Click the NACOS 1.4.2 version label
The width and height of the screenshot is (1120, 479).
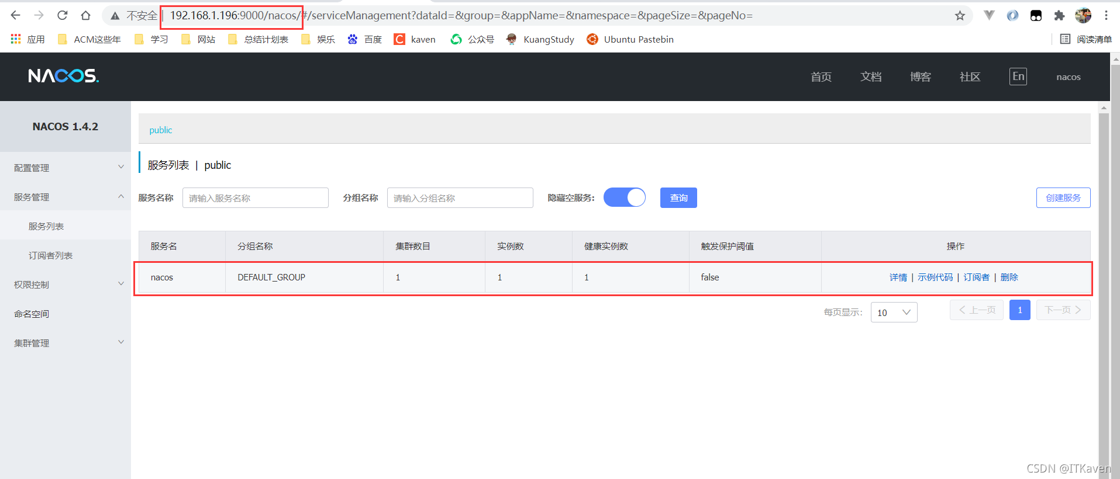66,126
